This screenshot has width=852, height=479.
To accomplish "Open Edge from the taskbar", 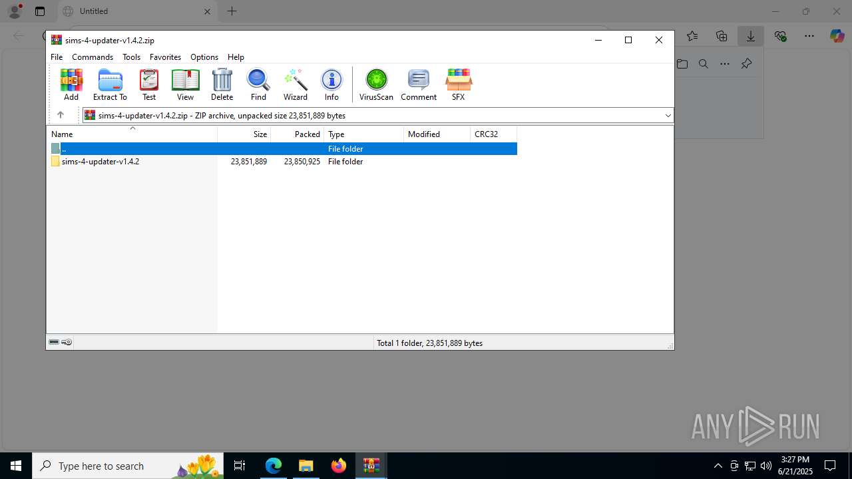I will 274,466.
